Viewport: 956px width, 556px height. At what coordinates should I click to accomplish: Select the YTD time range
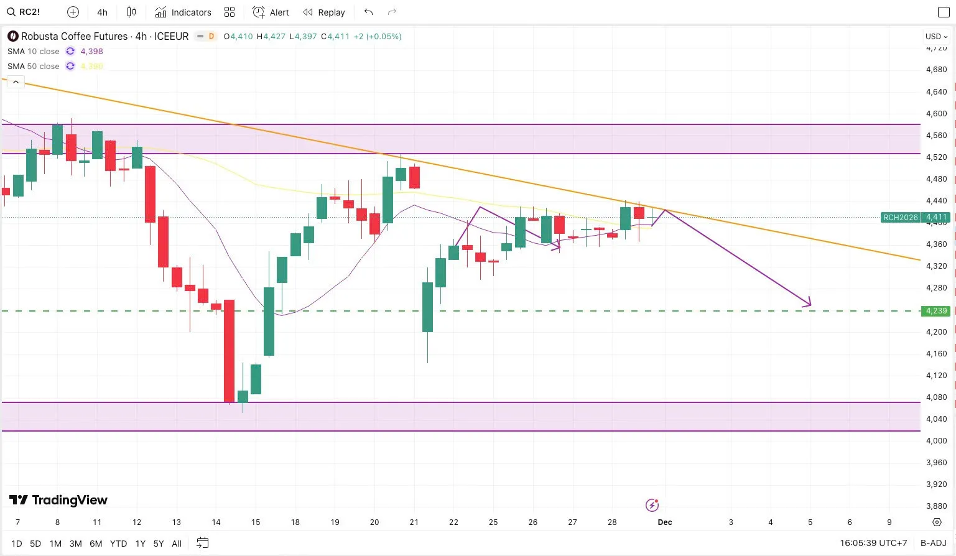click(118, 544)
